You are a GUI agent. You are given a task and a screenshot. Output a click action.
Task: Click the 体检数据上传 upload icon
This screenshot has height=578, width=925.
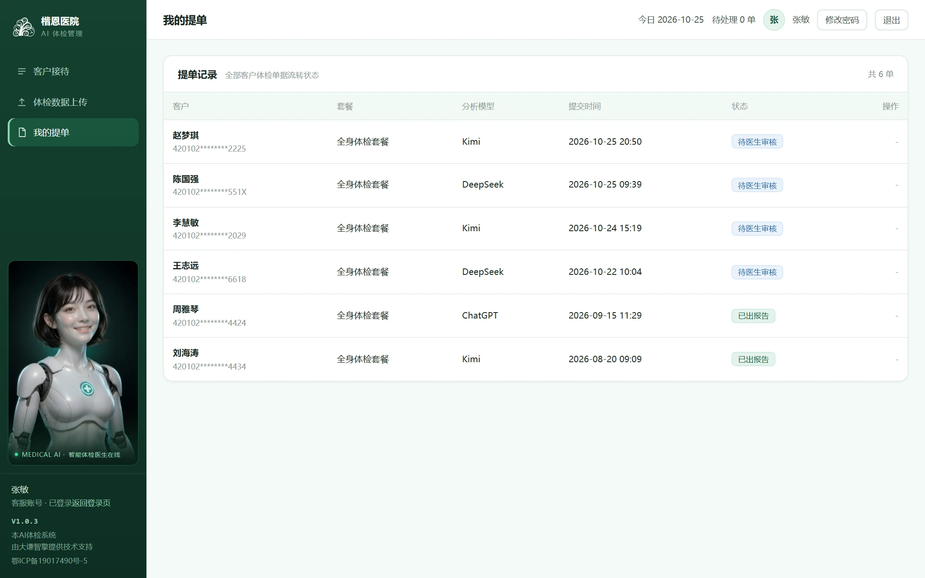coord(22,102)
